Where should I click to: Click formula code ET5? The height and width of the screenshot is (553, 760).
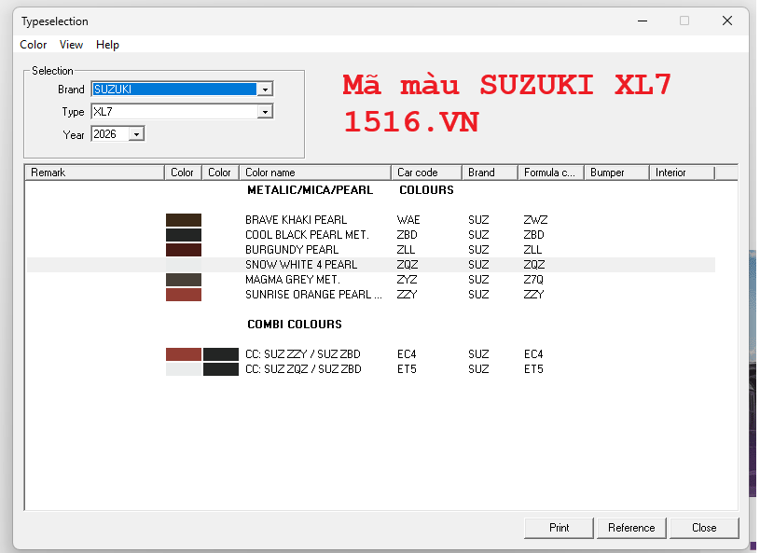coord(533,369)
